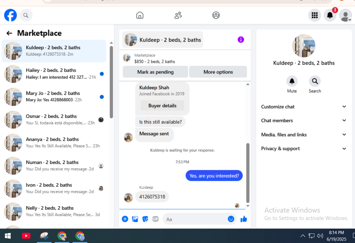355x243 pixels.
Task: Open YouTube from the Windows taskbar
Action: [x=26, y=236]
